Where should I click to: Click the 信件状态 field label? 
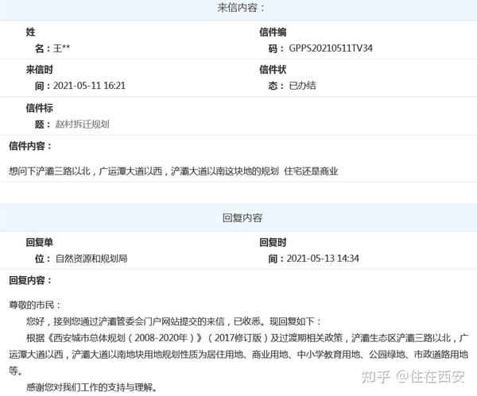coord(273,78)
